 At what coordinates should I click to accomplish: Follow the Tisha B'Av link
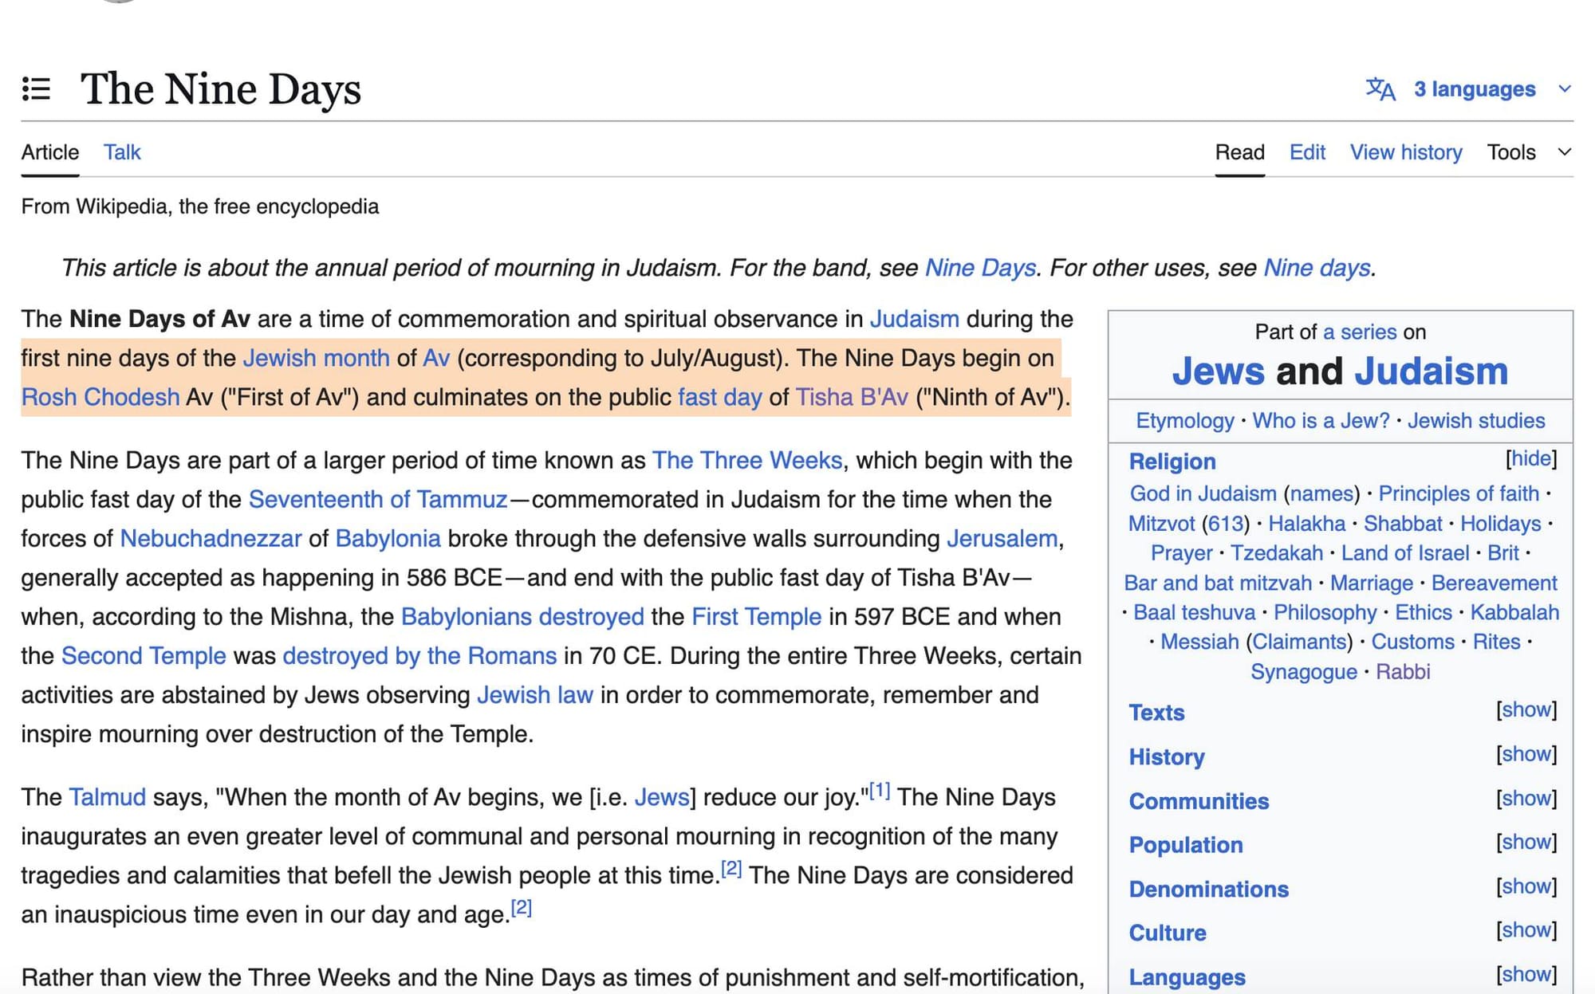click(852, 397)
